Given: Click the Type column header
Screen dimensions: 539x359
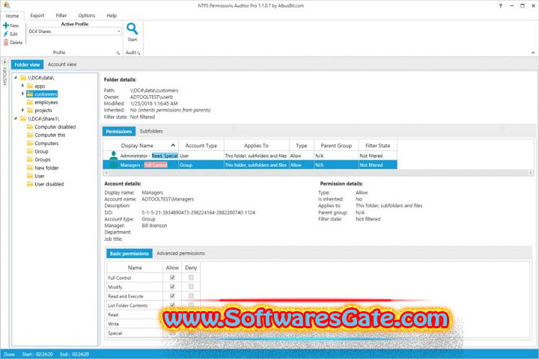Looking at the screenshot, I should [302, 146].
